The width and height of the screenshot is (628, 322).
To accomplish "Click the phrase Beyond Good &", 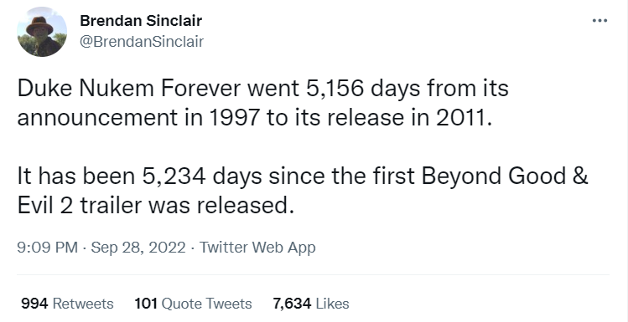I will pyautogui.click(x=505, y=176).
